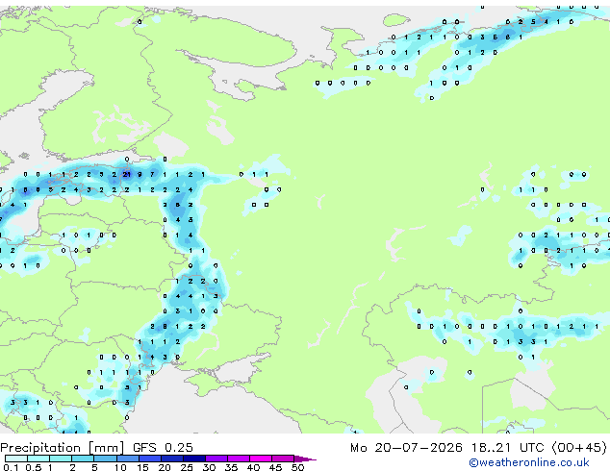Click the '45' legend scale label
The width and height of the screenshot is (610, 471).
[275, 467]
